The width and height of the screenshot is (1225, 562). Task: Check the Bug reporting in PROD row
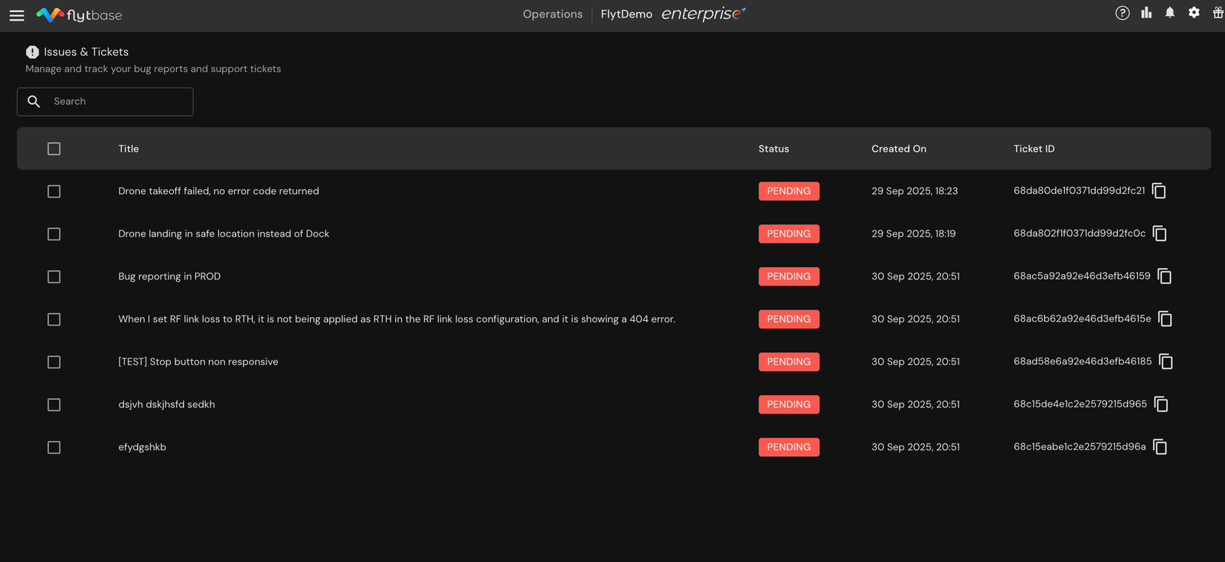54,276
